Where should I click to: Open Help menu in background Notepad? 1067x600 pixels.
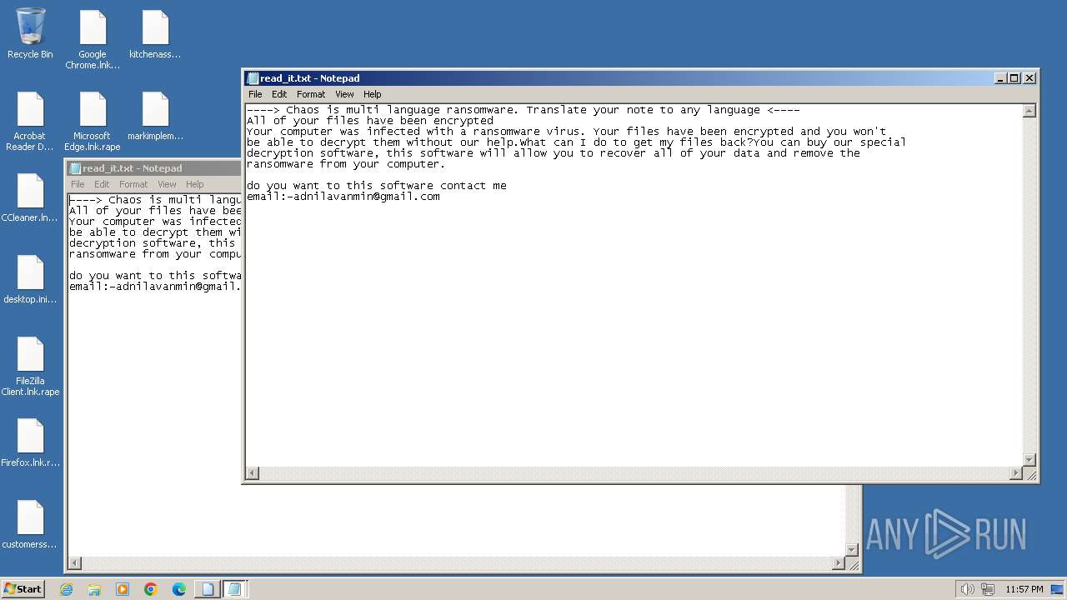(x=195, y=184)
